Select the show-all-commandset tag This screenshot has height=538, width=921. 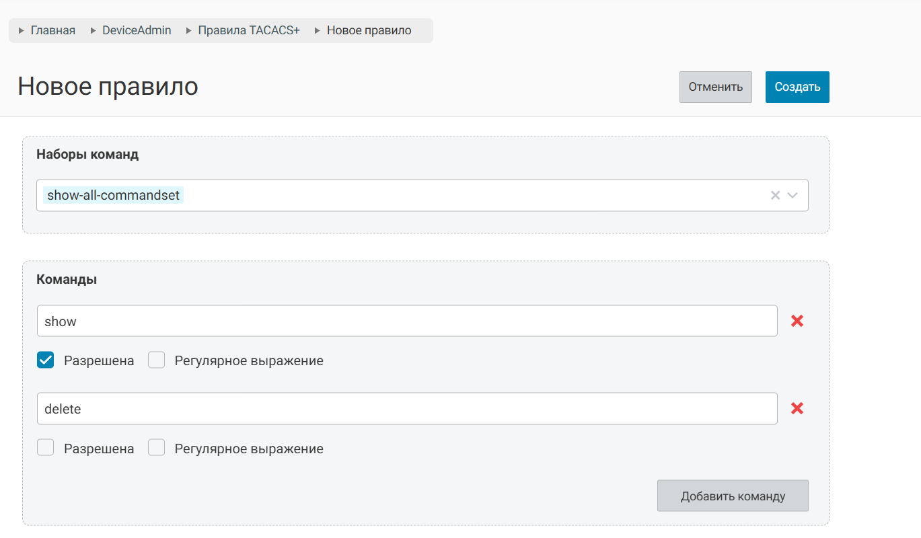coord(113,196)
